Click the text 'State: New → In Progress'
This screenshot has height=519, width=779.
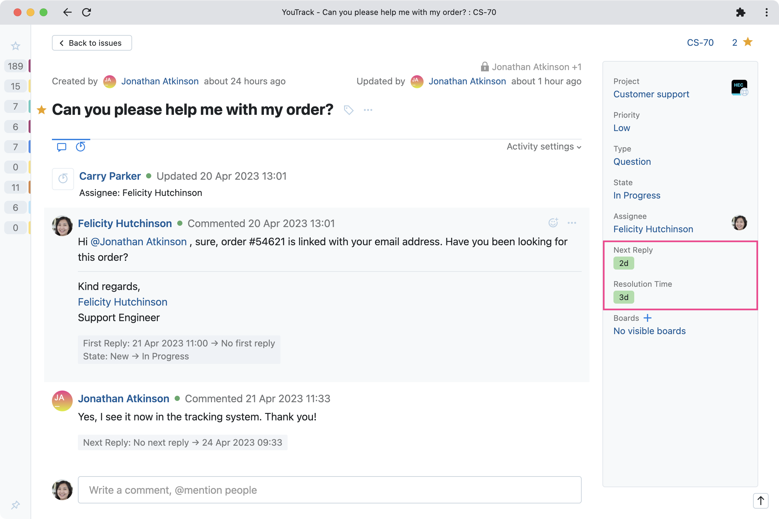(x=136, y=356)
